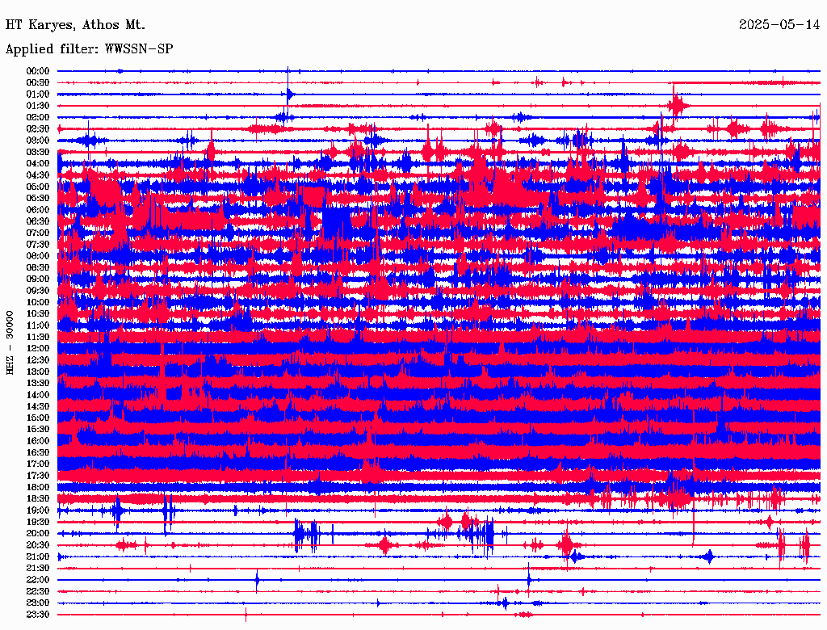This screenshot has height=630, width=827.
Task: Click the date label 2025-05-14
Action: coord(779,25)
